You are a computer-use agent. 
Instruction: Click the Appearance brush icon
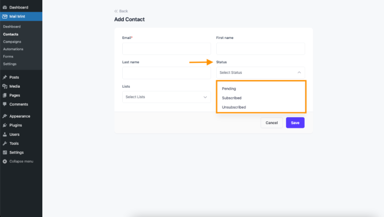(5, 116)
